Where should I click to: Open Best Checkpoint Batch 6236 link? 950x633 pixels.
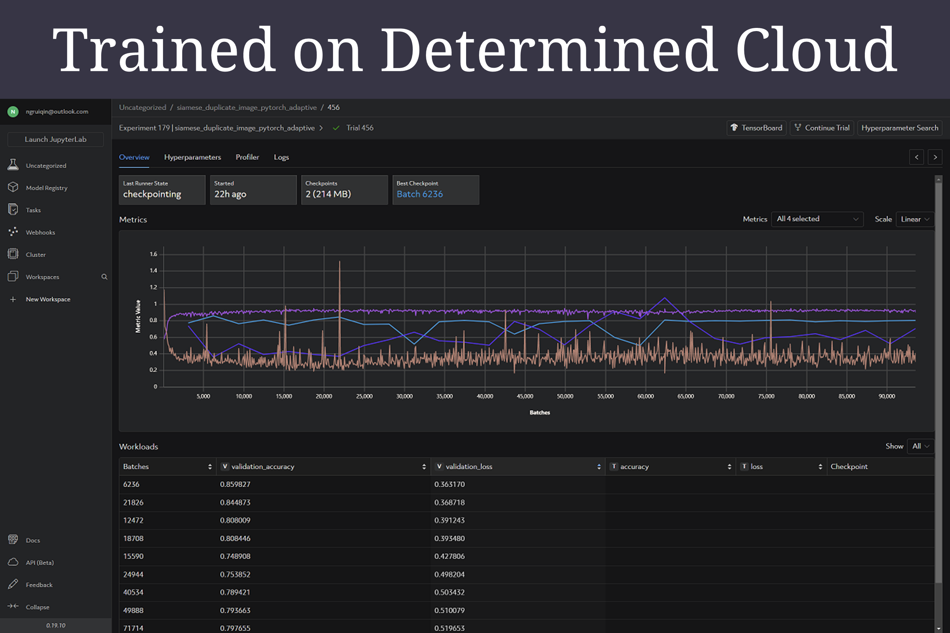point(419,194)
